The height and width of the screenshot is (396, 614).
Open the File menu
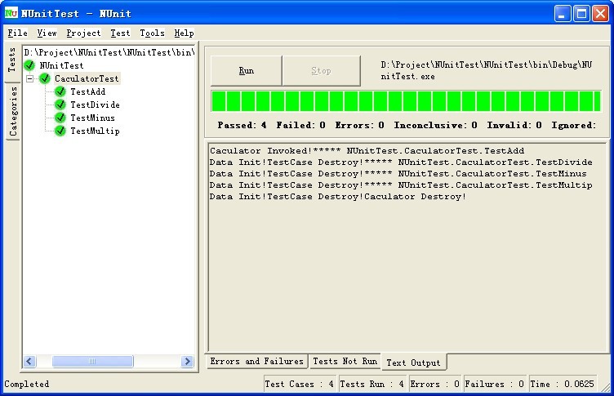(x=17, y=33)
